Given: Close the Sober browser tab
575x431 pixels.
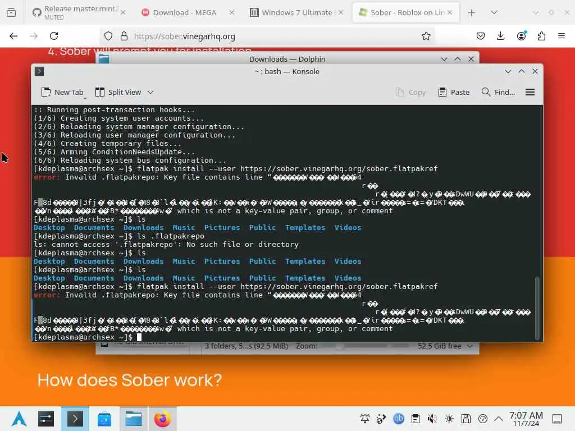Looking at the screenshot, I should click(450, 12).
